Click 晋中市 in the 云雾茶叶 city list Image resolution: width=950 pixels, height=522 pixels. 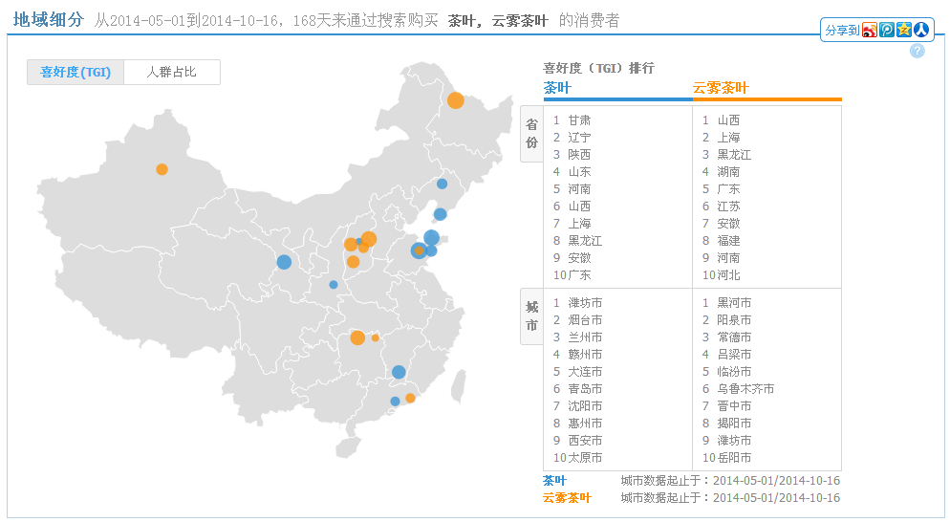[x=734, y=405]
